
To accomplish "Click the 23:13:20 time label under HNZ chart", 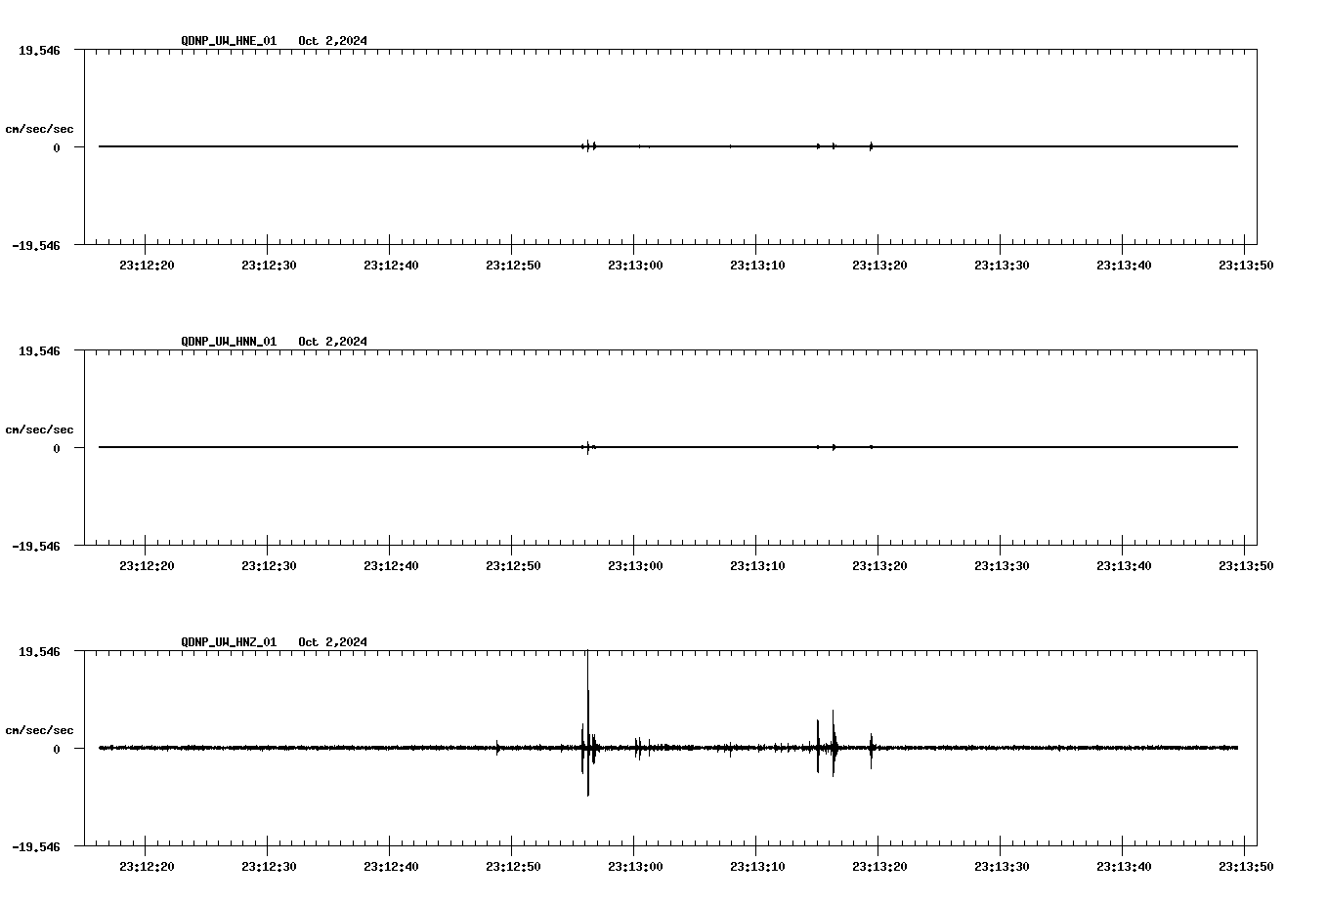I will (x=879, y=867).
